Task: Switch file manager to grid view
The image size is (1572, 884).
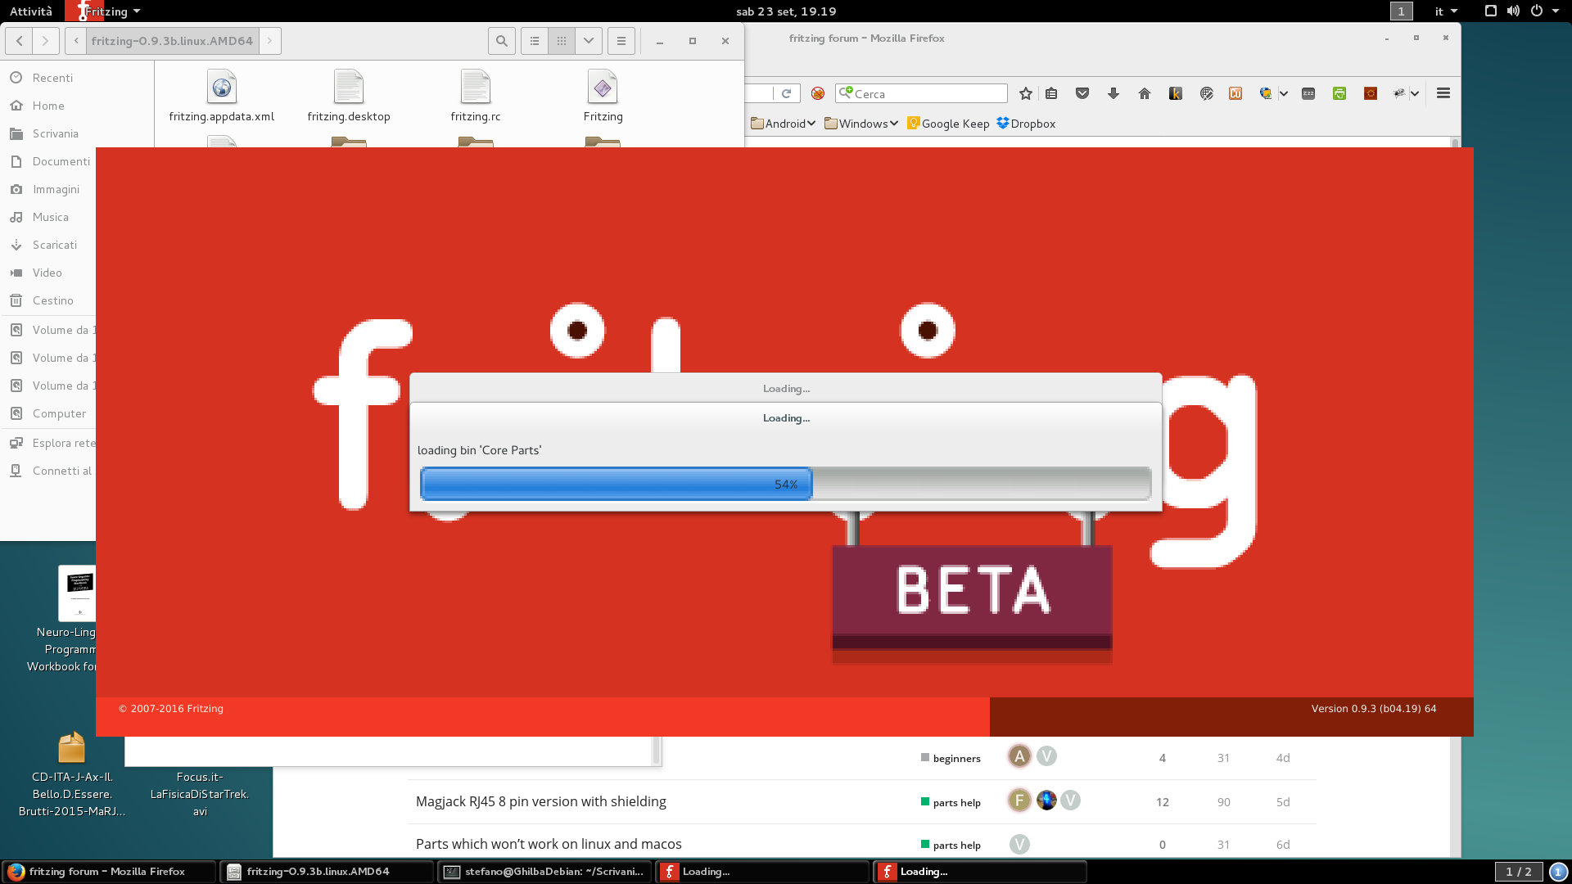Action: [562, 41]
